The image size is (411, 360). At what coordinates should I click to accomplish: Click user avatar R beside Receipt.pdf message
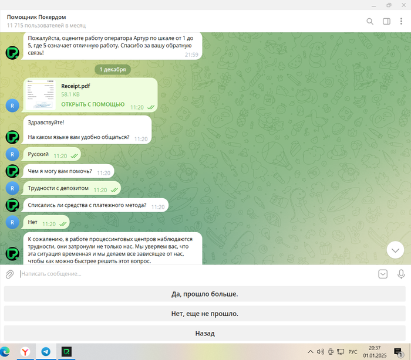12,106
